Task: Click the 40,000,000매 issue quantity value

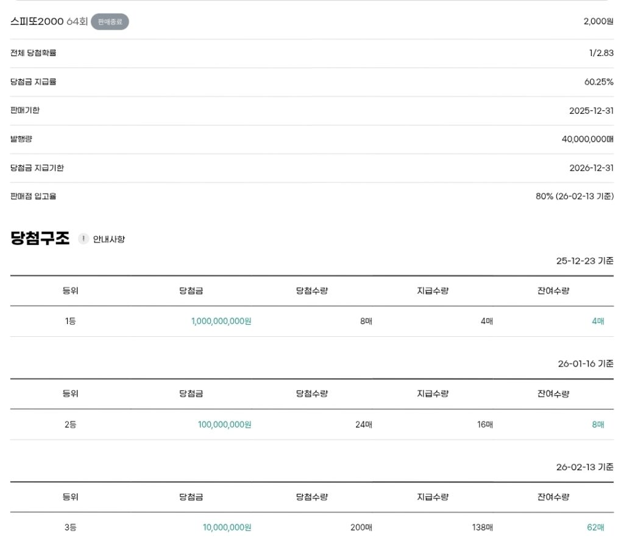Action: [x=587, y=139]
